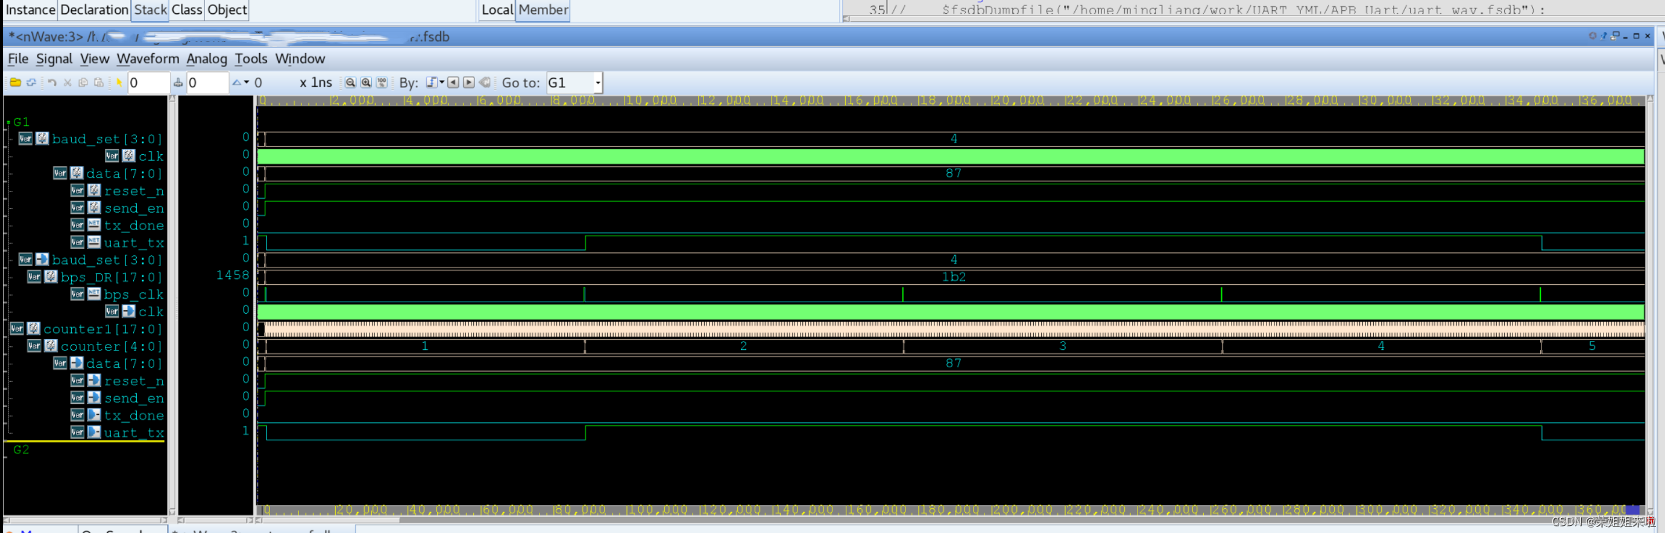Click the greyed previous view icon
The width and height of the screenshot is (1665, 533).
pos(485,82)
